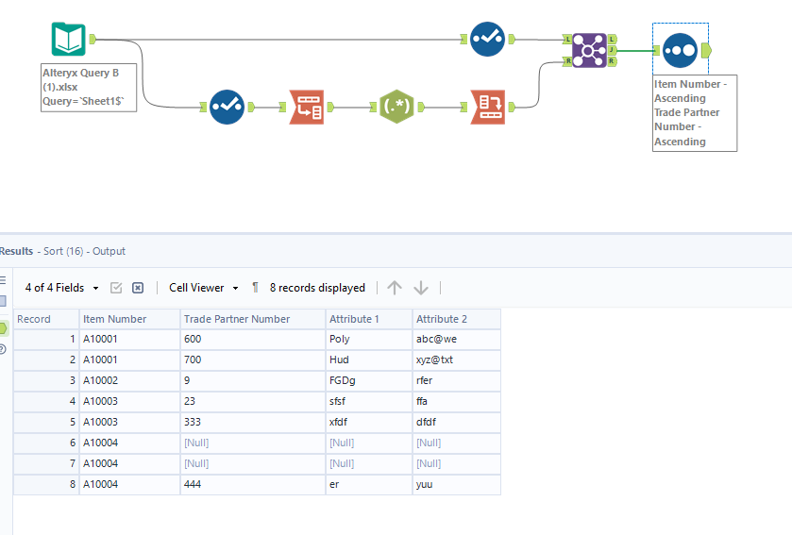Viewport: 792px width, 535px height.
Task: Click the Sort tool output anchor
Action: click(x=707, y=50)
